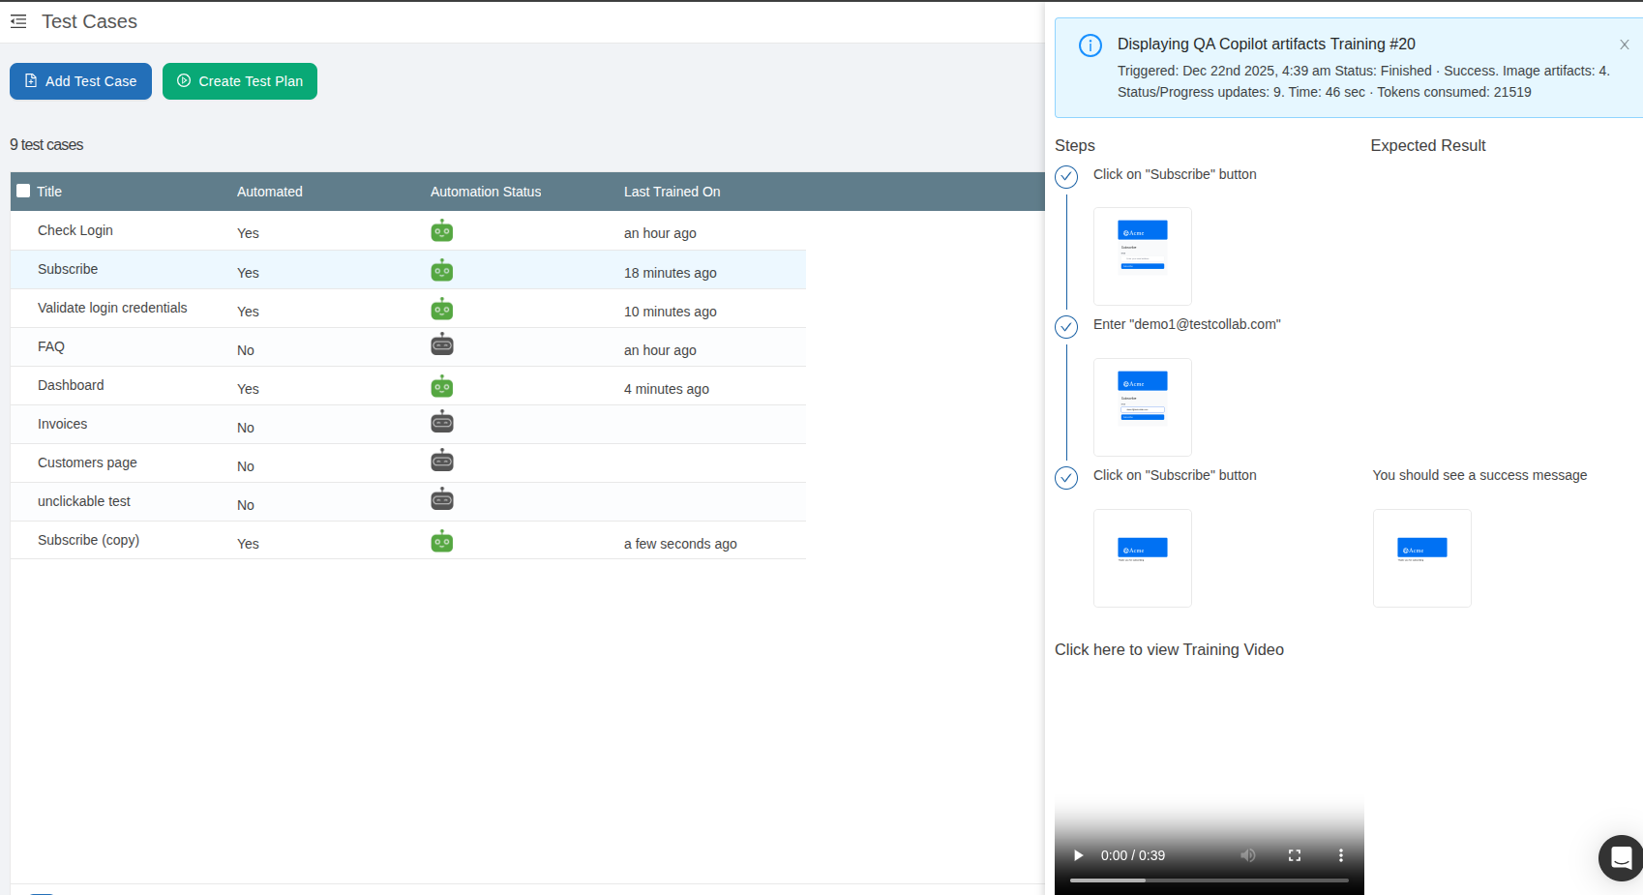Seek on the training video progress bar
Screen dimensions: 1643x895
tap(1210, 880)
